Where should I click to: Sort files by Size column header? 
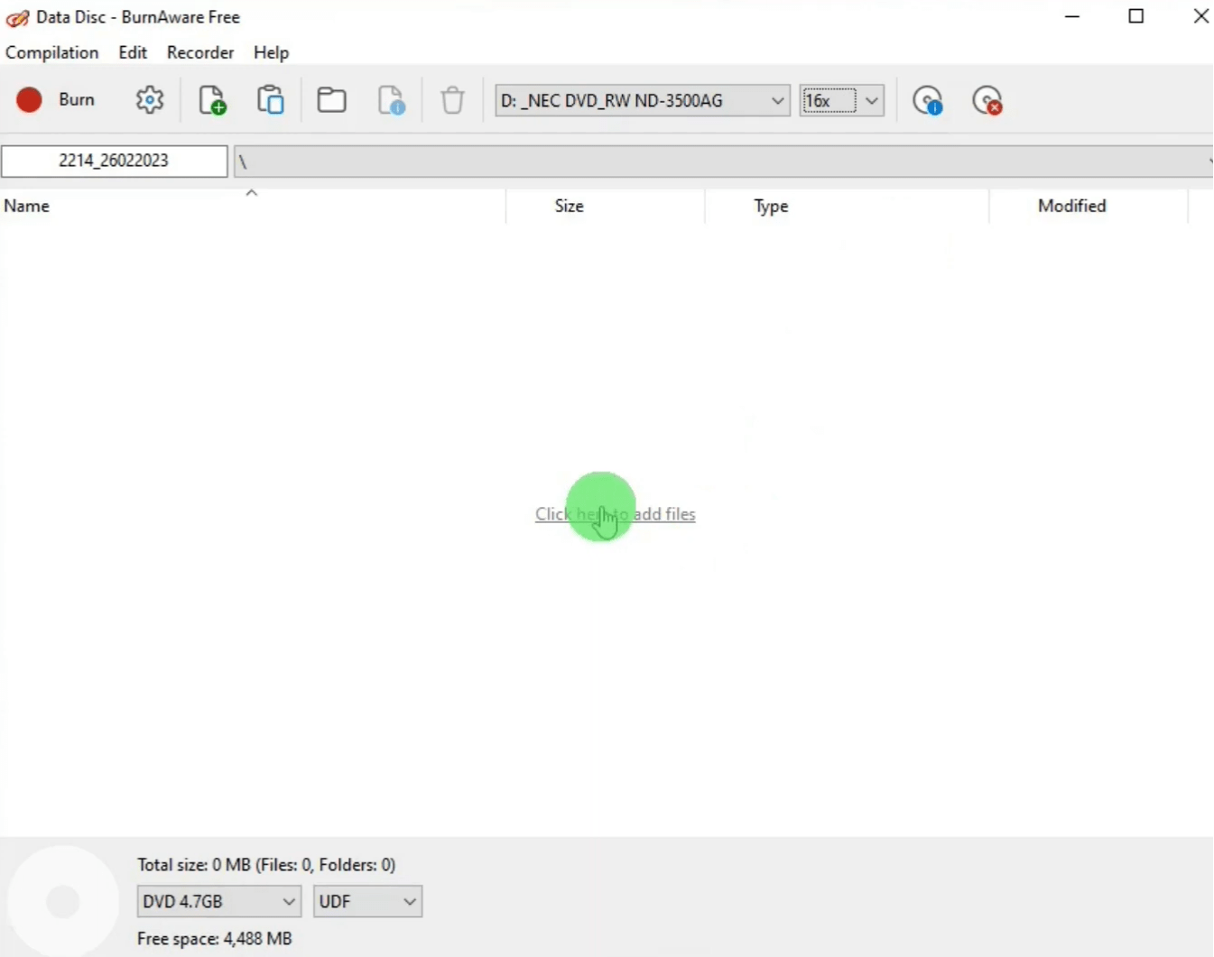(569, 206)
